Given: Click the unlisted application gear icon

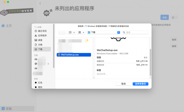Looking at the screenshot, I should click(48, 12).
